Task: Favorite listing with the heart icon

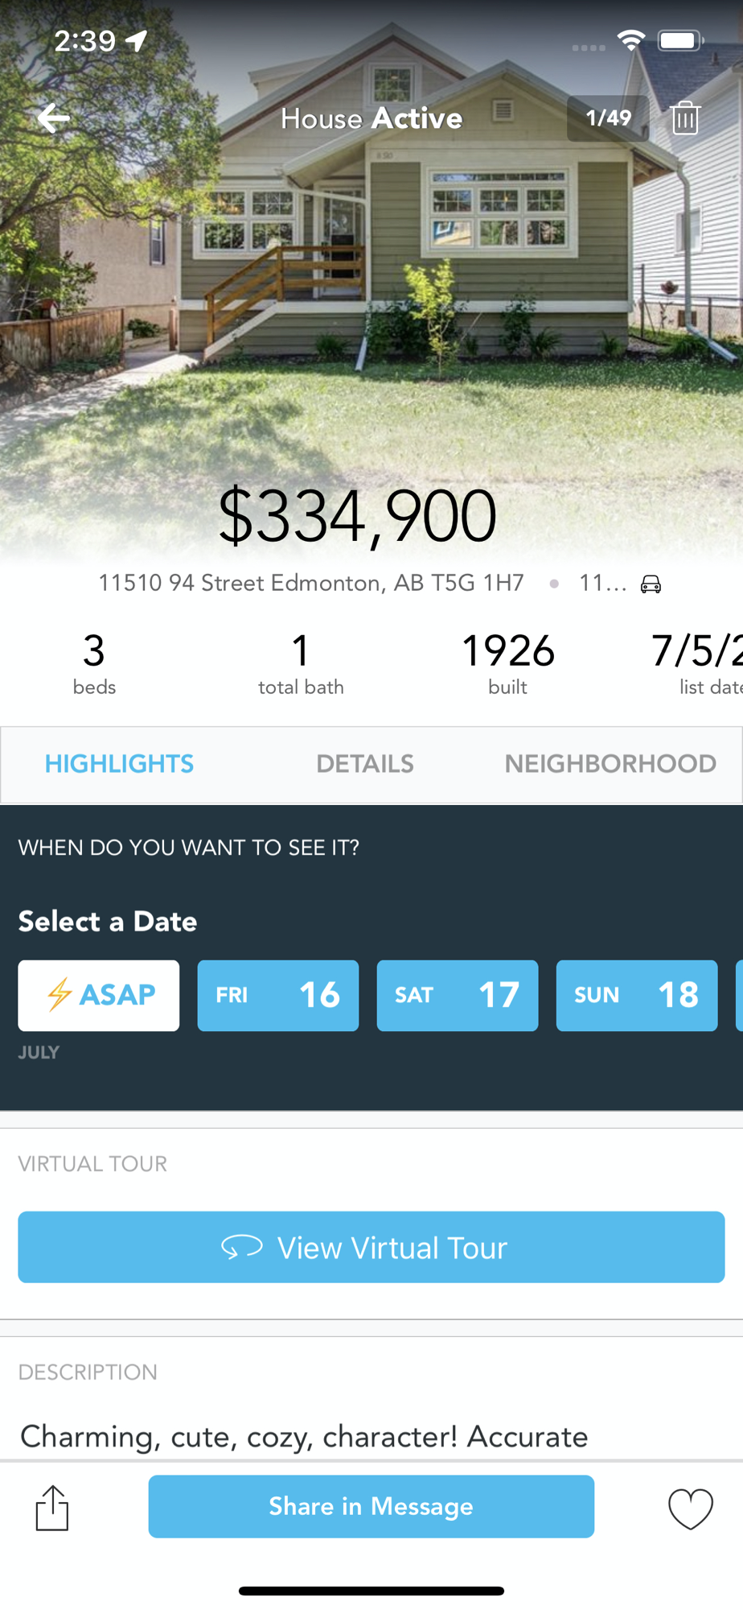Action: point(691,1508)
